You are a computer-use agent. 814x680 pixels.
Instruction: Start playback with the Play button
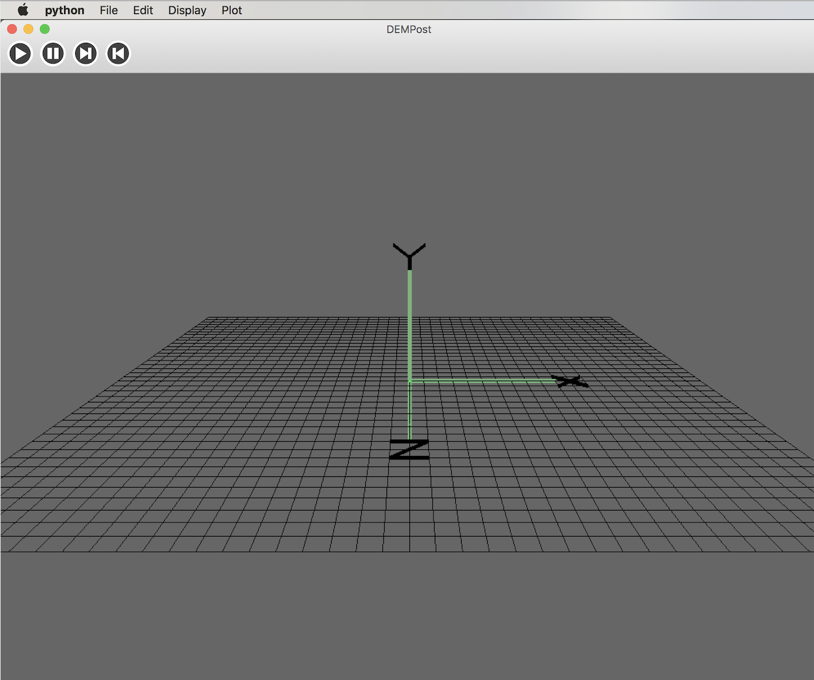20,54
